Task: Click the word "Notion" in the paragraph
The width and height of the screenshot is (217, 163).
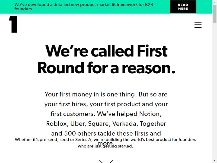Action: click(x=150, y=114)
